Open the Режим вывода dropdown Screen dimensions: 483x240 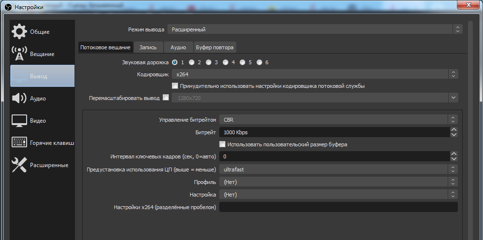[315, 29]
